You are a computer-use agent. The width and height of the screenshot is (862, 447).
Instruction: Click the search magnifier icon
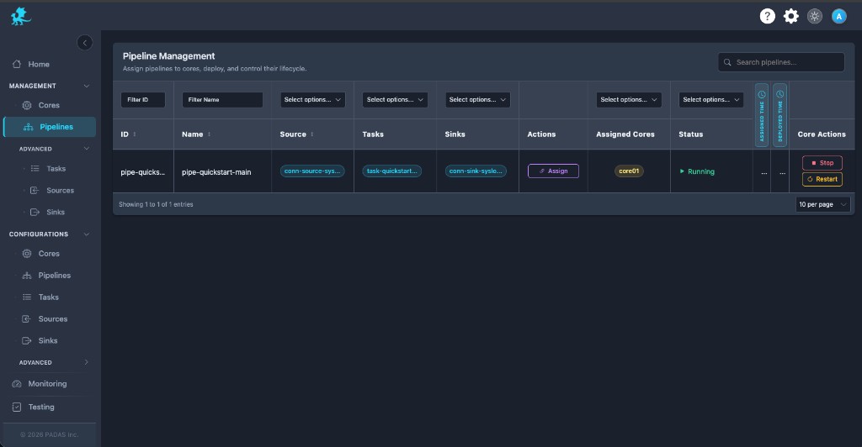pos(727,62)
